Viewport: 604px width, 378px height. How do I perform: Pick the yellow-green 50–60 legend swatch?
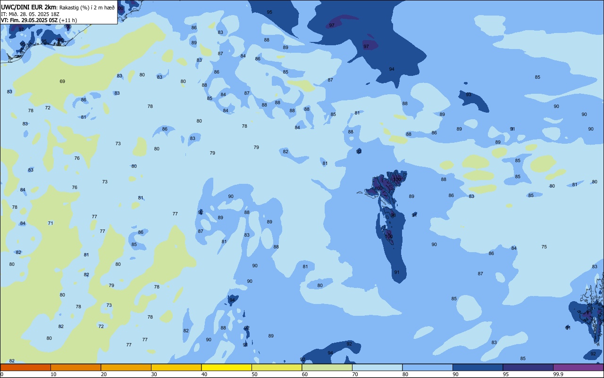tap(277, 367)
